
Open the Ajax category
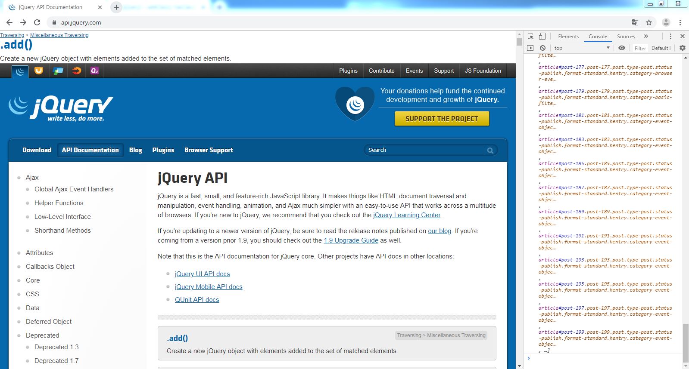[x=32, y=178]
